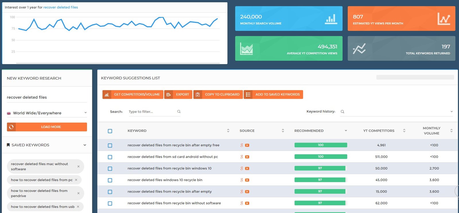459x213 pixels.
Task: Click the area chart icon on Average YT Competition card
Action: [246, 49]
